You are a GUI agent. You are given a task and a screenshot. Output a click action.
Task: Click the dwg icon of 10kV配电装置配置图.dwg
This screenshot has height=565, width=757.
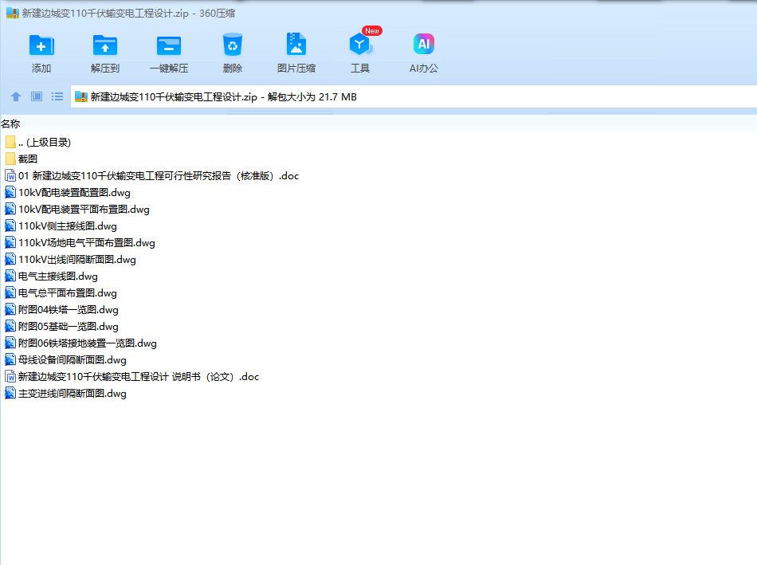(10, 193)
